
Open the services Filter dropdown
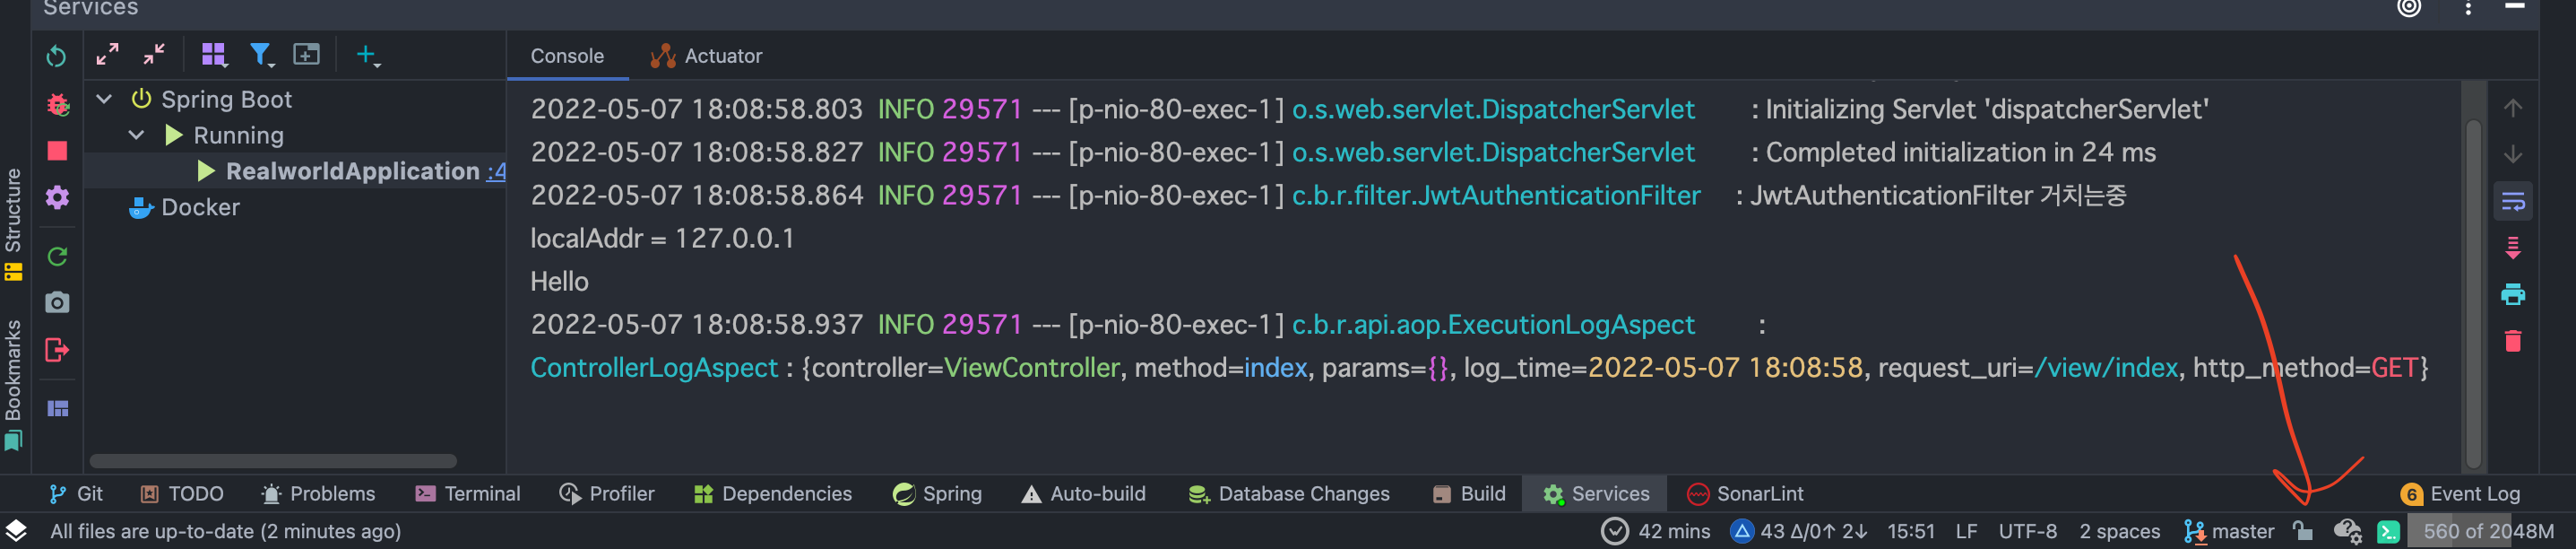coord(261,55)
